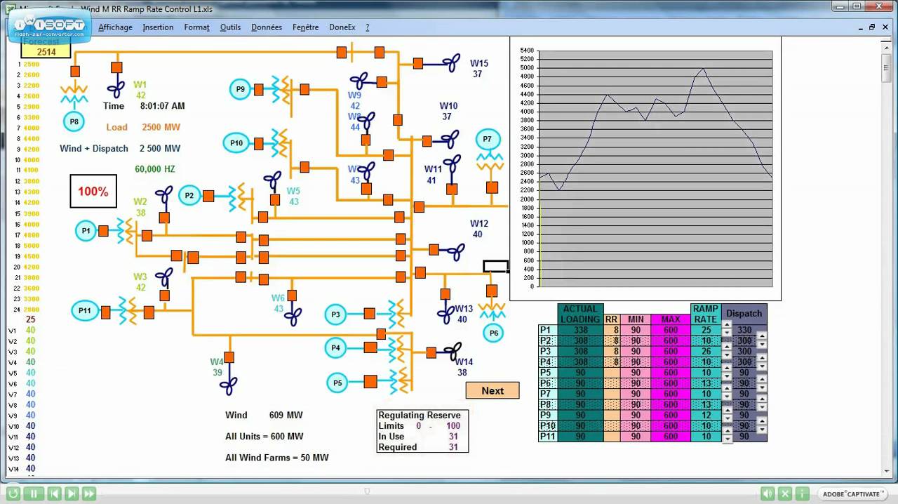This screenshot has height=504, width=898.
Task: Click the 100% box
Action: (93, 192)
